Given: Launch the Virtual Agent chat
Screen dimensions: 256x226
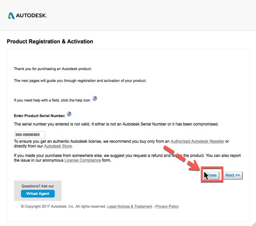Looking at the screenshot, I should coord(38,194).
